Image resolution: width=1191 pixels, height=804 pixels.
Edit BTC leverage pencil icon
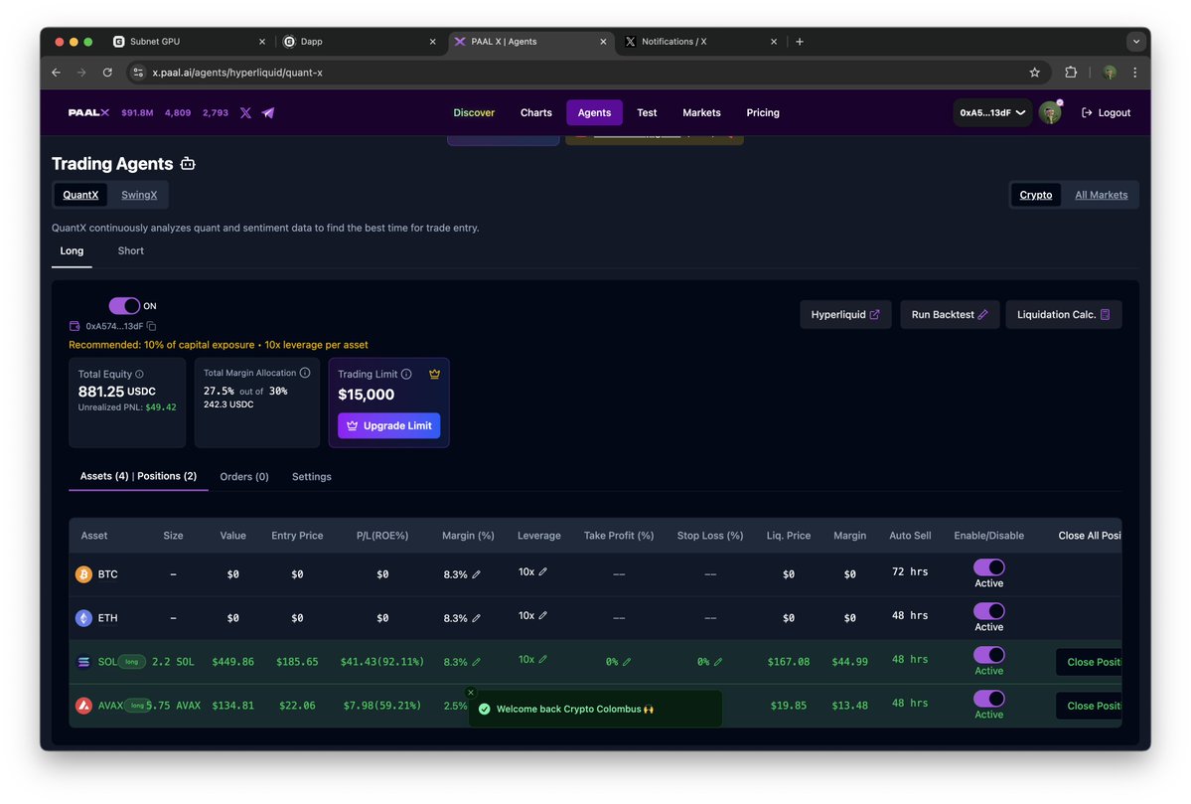click(543, 571)
